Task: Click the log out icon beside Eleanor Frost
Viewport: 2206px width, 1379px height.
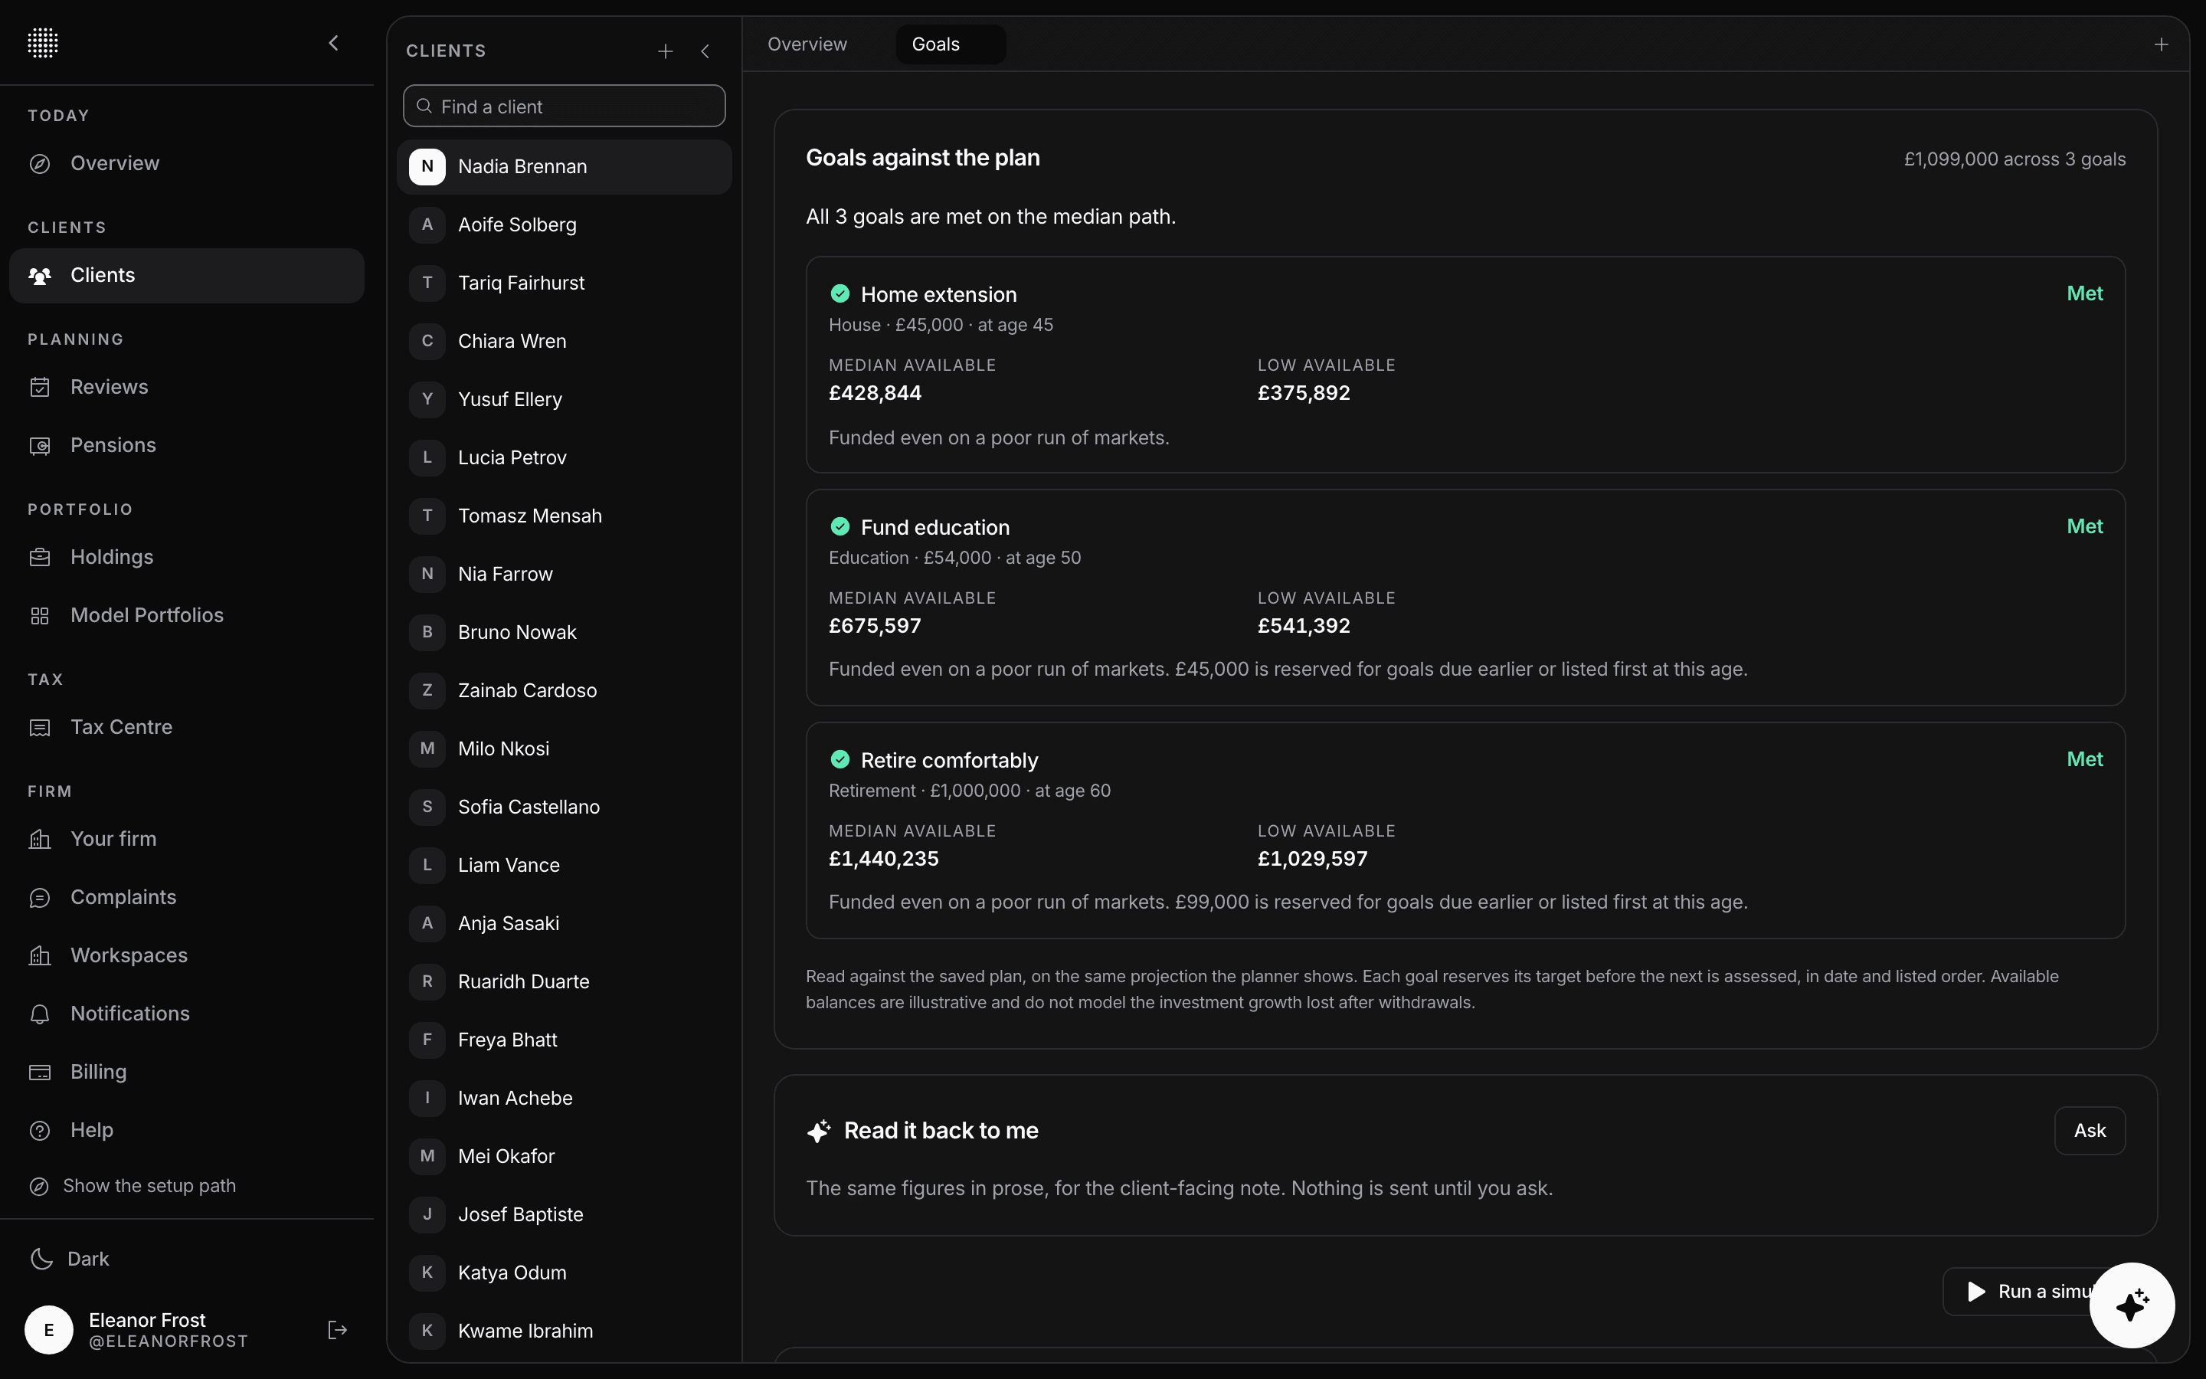Action: pos(337,1330)
